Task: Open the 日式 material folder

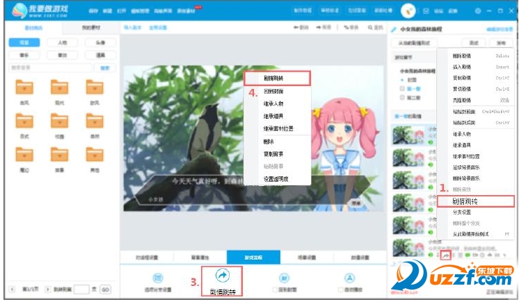Action: (24, 121)
